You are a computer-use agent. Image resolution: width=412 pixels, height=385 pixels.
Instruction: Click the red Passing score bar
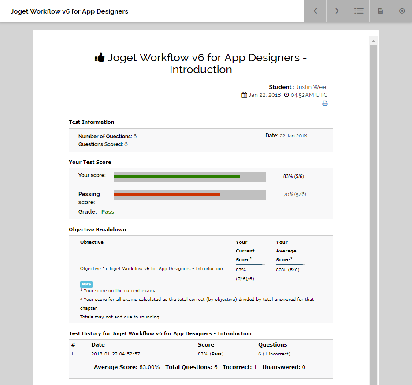coord(167,195)
